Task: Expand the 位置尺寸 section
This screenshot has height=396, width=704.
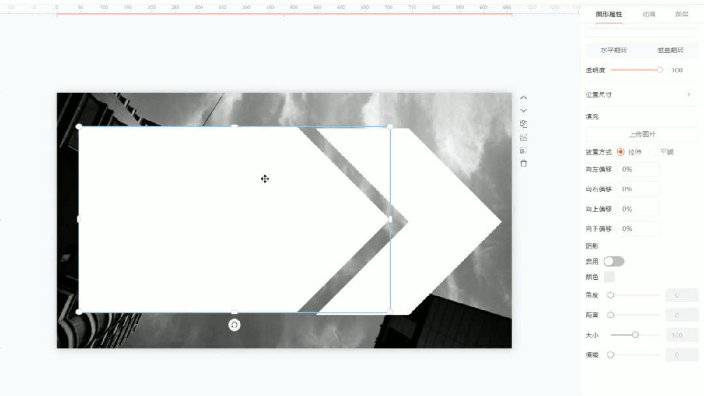Action: coord(689,95)
